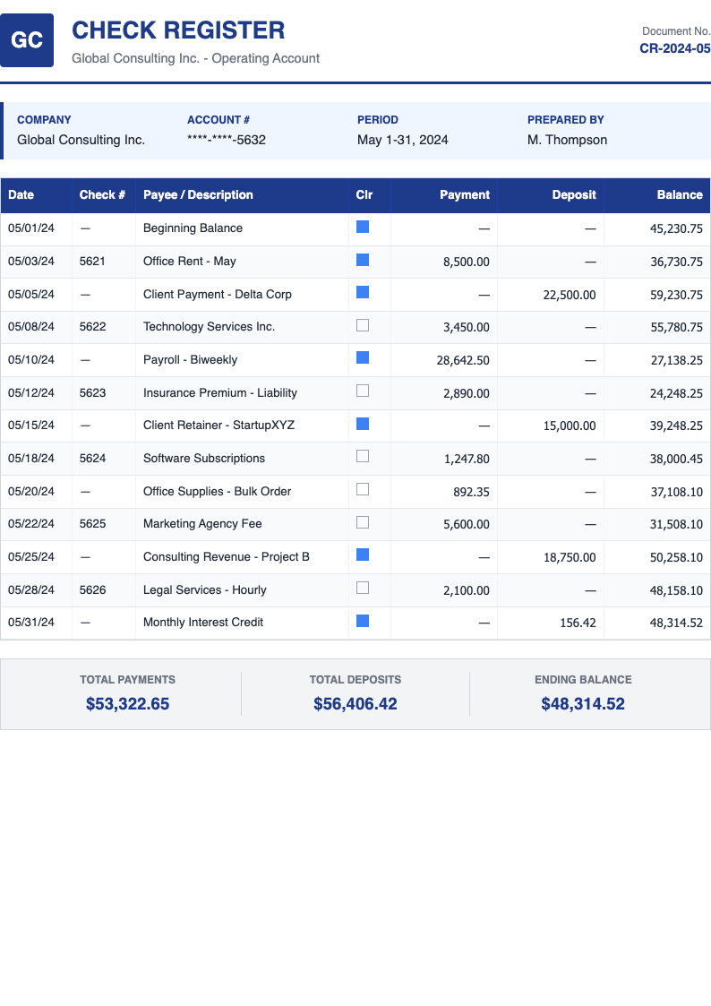Select check number 5621

pyautogui.click(x=92, y=261)
